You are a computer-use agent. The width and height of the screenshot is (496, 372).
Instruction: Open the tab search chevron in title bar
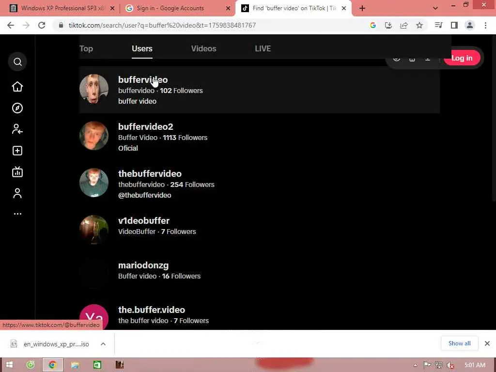pos(435,8)
